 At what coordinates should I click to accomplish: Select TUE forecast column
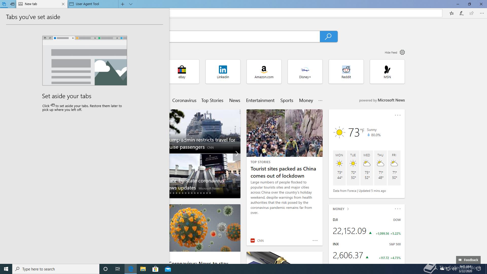point(353,168)
